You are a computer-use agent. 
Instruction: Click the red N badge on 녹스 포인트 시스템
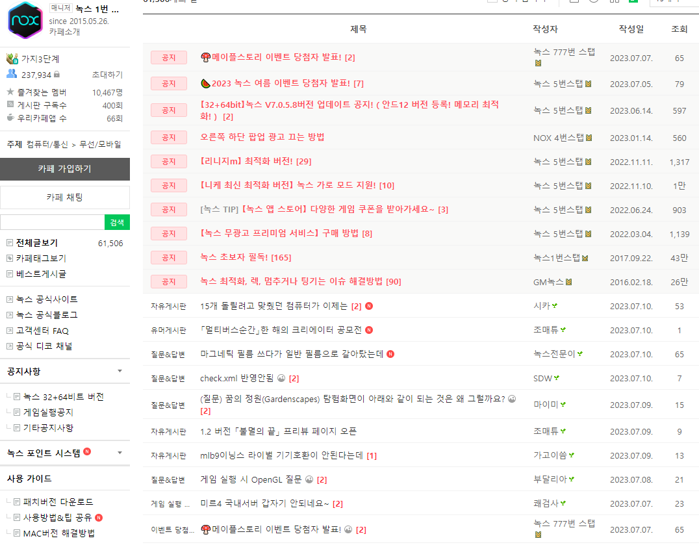[x=87, y=451]
